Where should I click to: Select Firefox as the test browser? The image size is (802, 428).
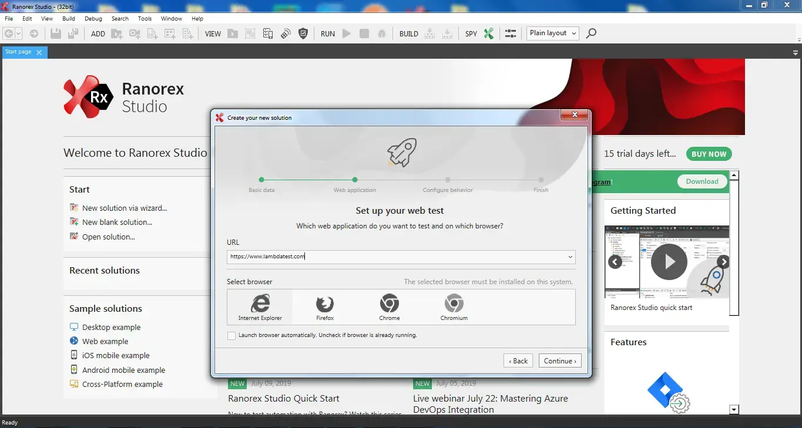(x=325, y=306)
